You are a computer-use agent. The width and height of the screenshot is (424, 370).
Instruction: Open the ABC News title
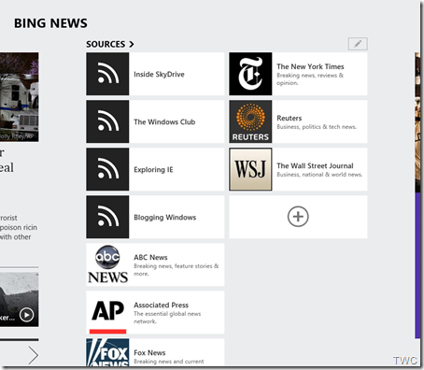click(x=150, y=257)
